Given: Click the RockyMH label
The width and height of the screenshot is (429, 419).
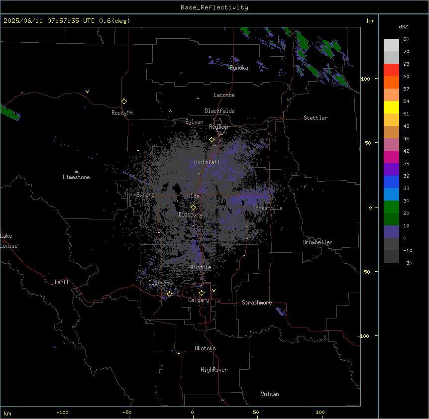Looking at the screenshot, I should pos(122,113).
